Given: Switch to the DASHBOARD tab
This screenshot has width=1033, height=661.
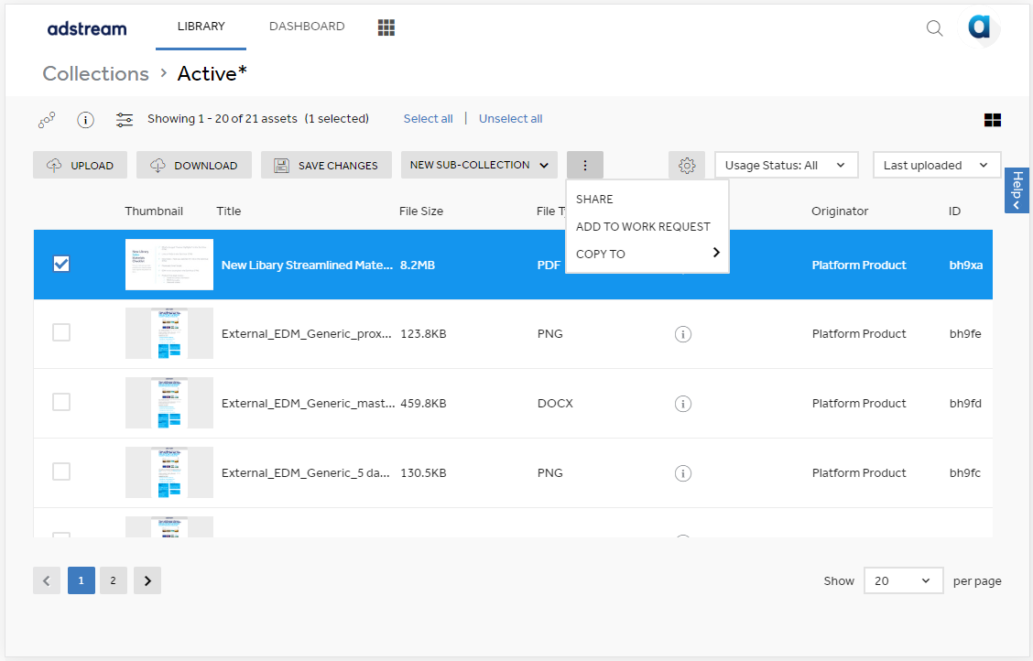Looking at the screenshot, I should (x=307, y=27).
